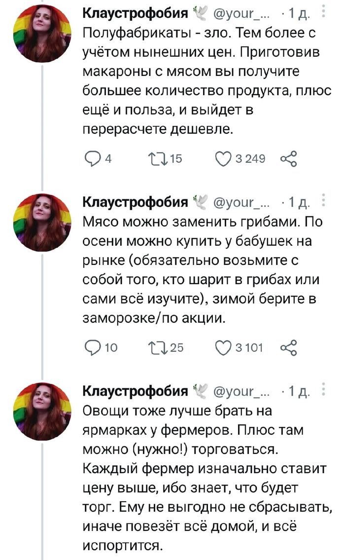Like the tweet with 3 249 likes
This screenshot has width=345, height=560.
click(225, 158)
